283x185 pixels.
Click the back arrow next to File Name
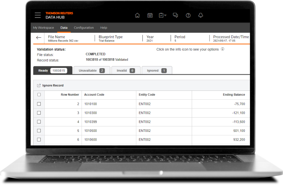pos(38,38)
